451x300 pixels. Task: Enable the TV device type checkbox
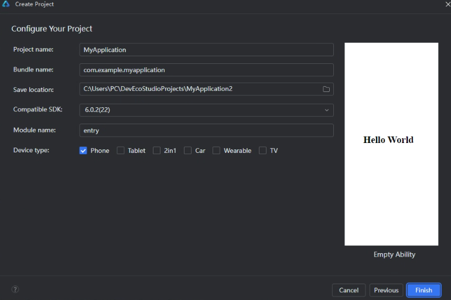(x=262, y=151)
